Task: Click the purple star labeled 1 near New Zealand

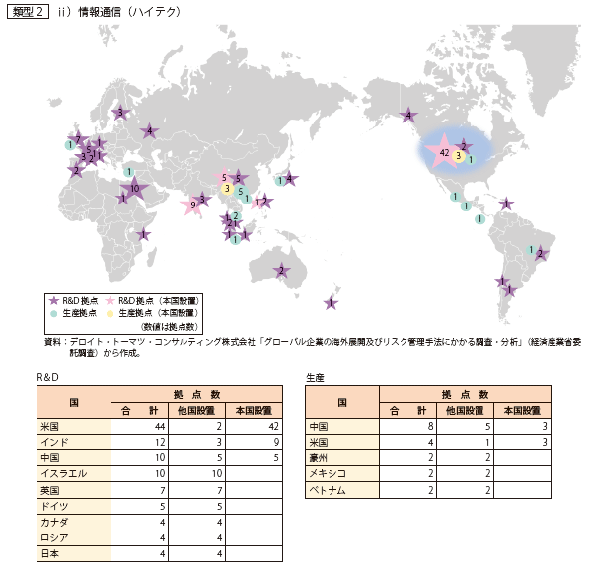Action: 331,303
